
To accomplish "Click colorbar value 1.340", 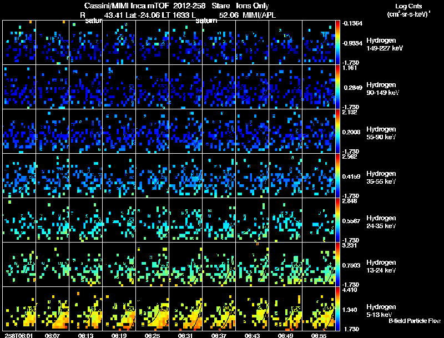I will click(350, 310).
